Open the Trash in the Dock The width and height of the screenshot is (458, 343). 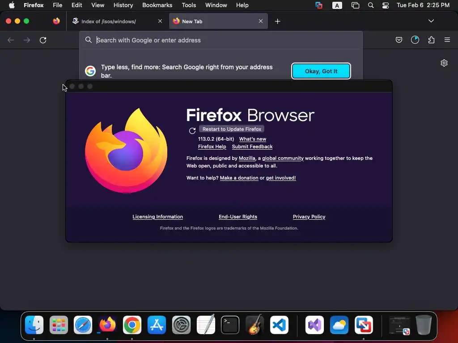[424, 325]
